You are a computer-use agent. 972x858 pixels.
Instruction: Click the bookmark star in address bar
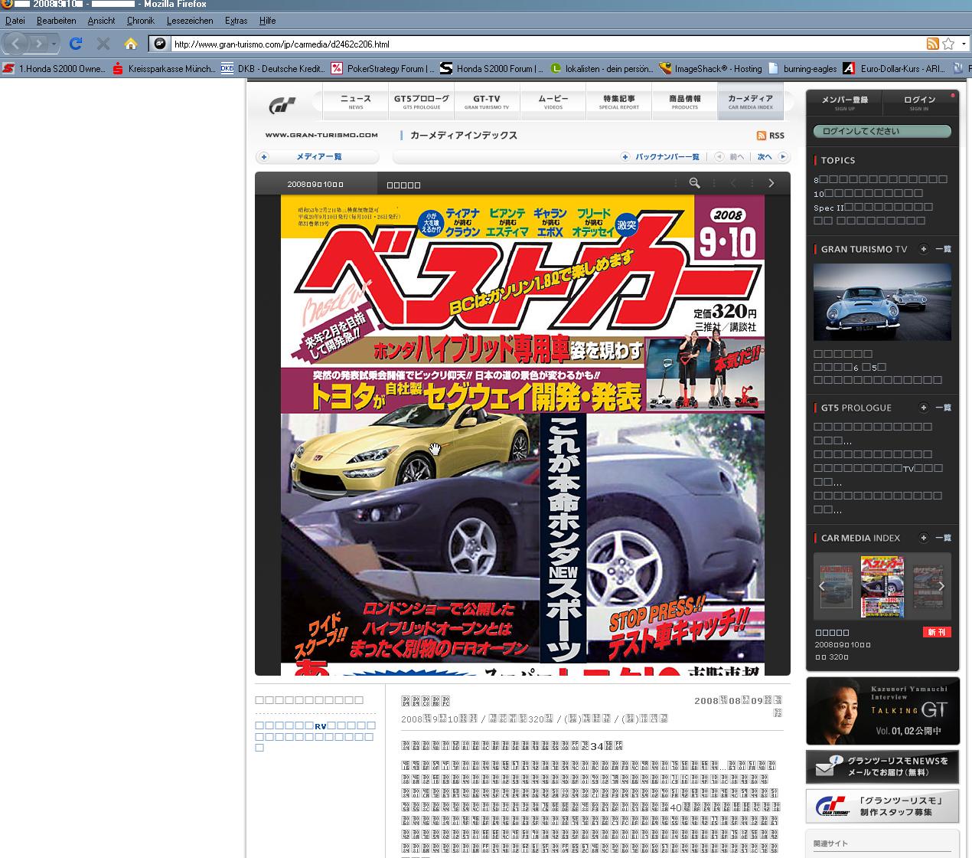tap(948, 44)
